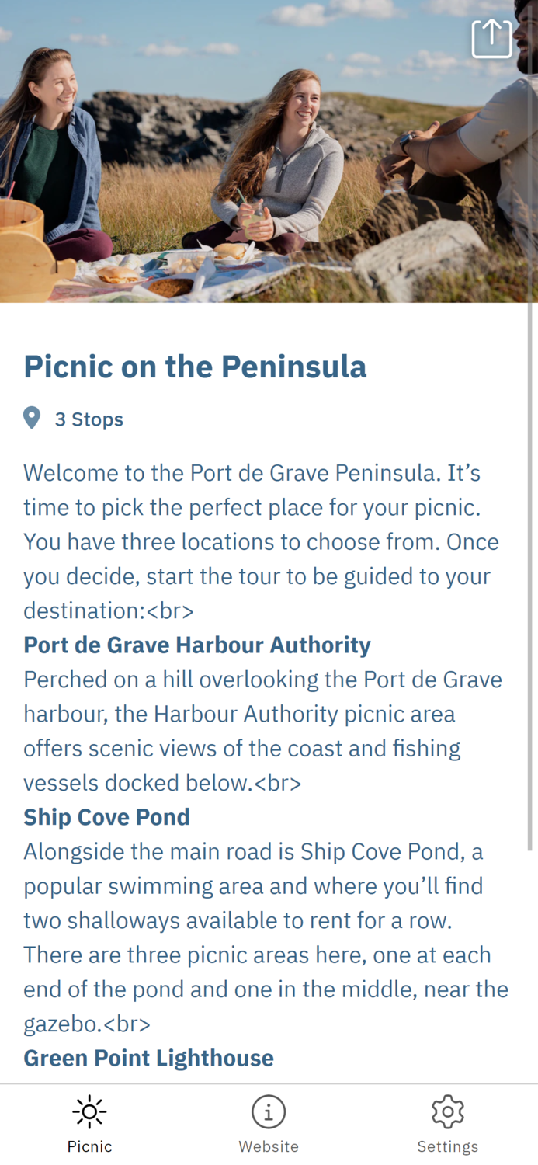Tap the circled information icon in the navigation bar

[268, 1111]
